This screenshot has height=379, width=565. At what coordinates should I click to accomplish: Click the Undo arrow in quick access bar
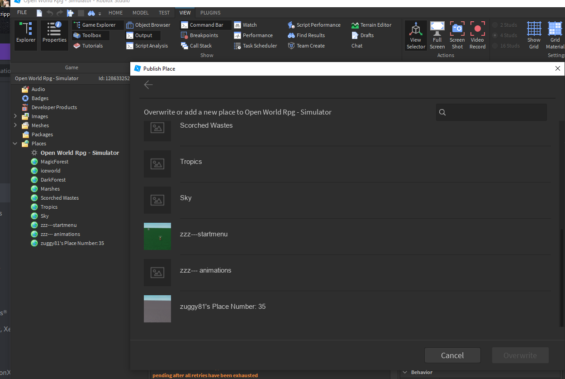50,13
